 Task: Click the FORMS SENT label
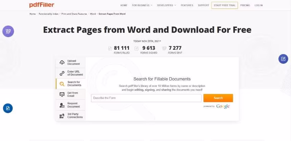click(175, 53)
